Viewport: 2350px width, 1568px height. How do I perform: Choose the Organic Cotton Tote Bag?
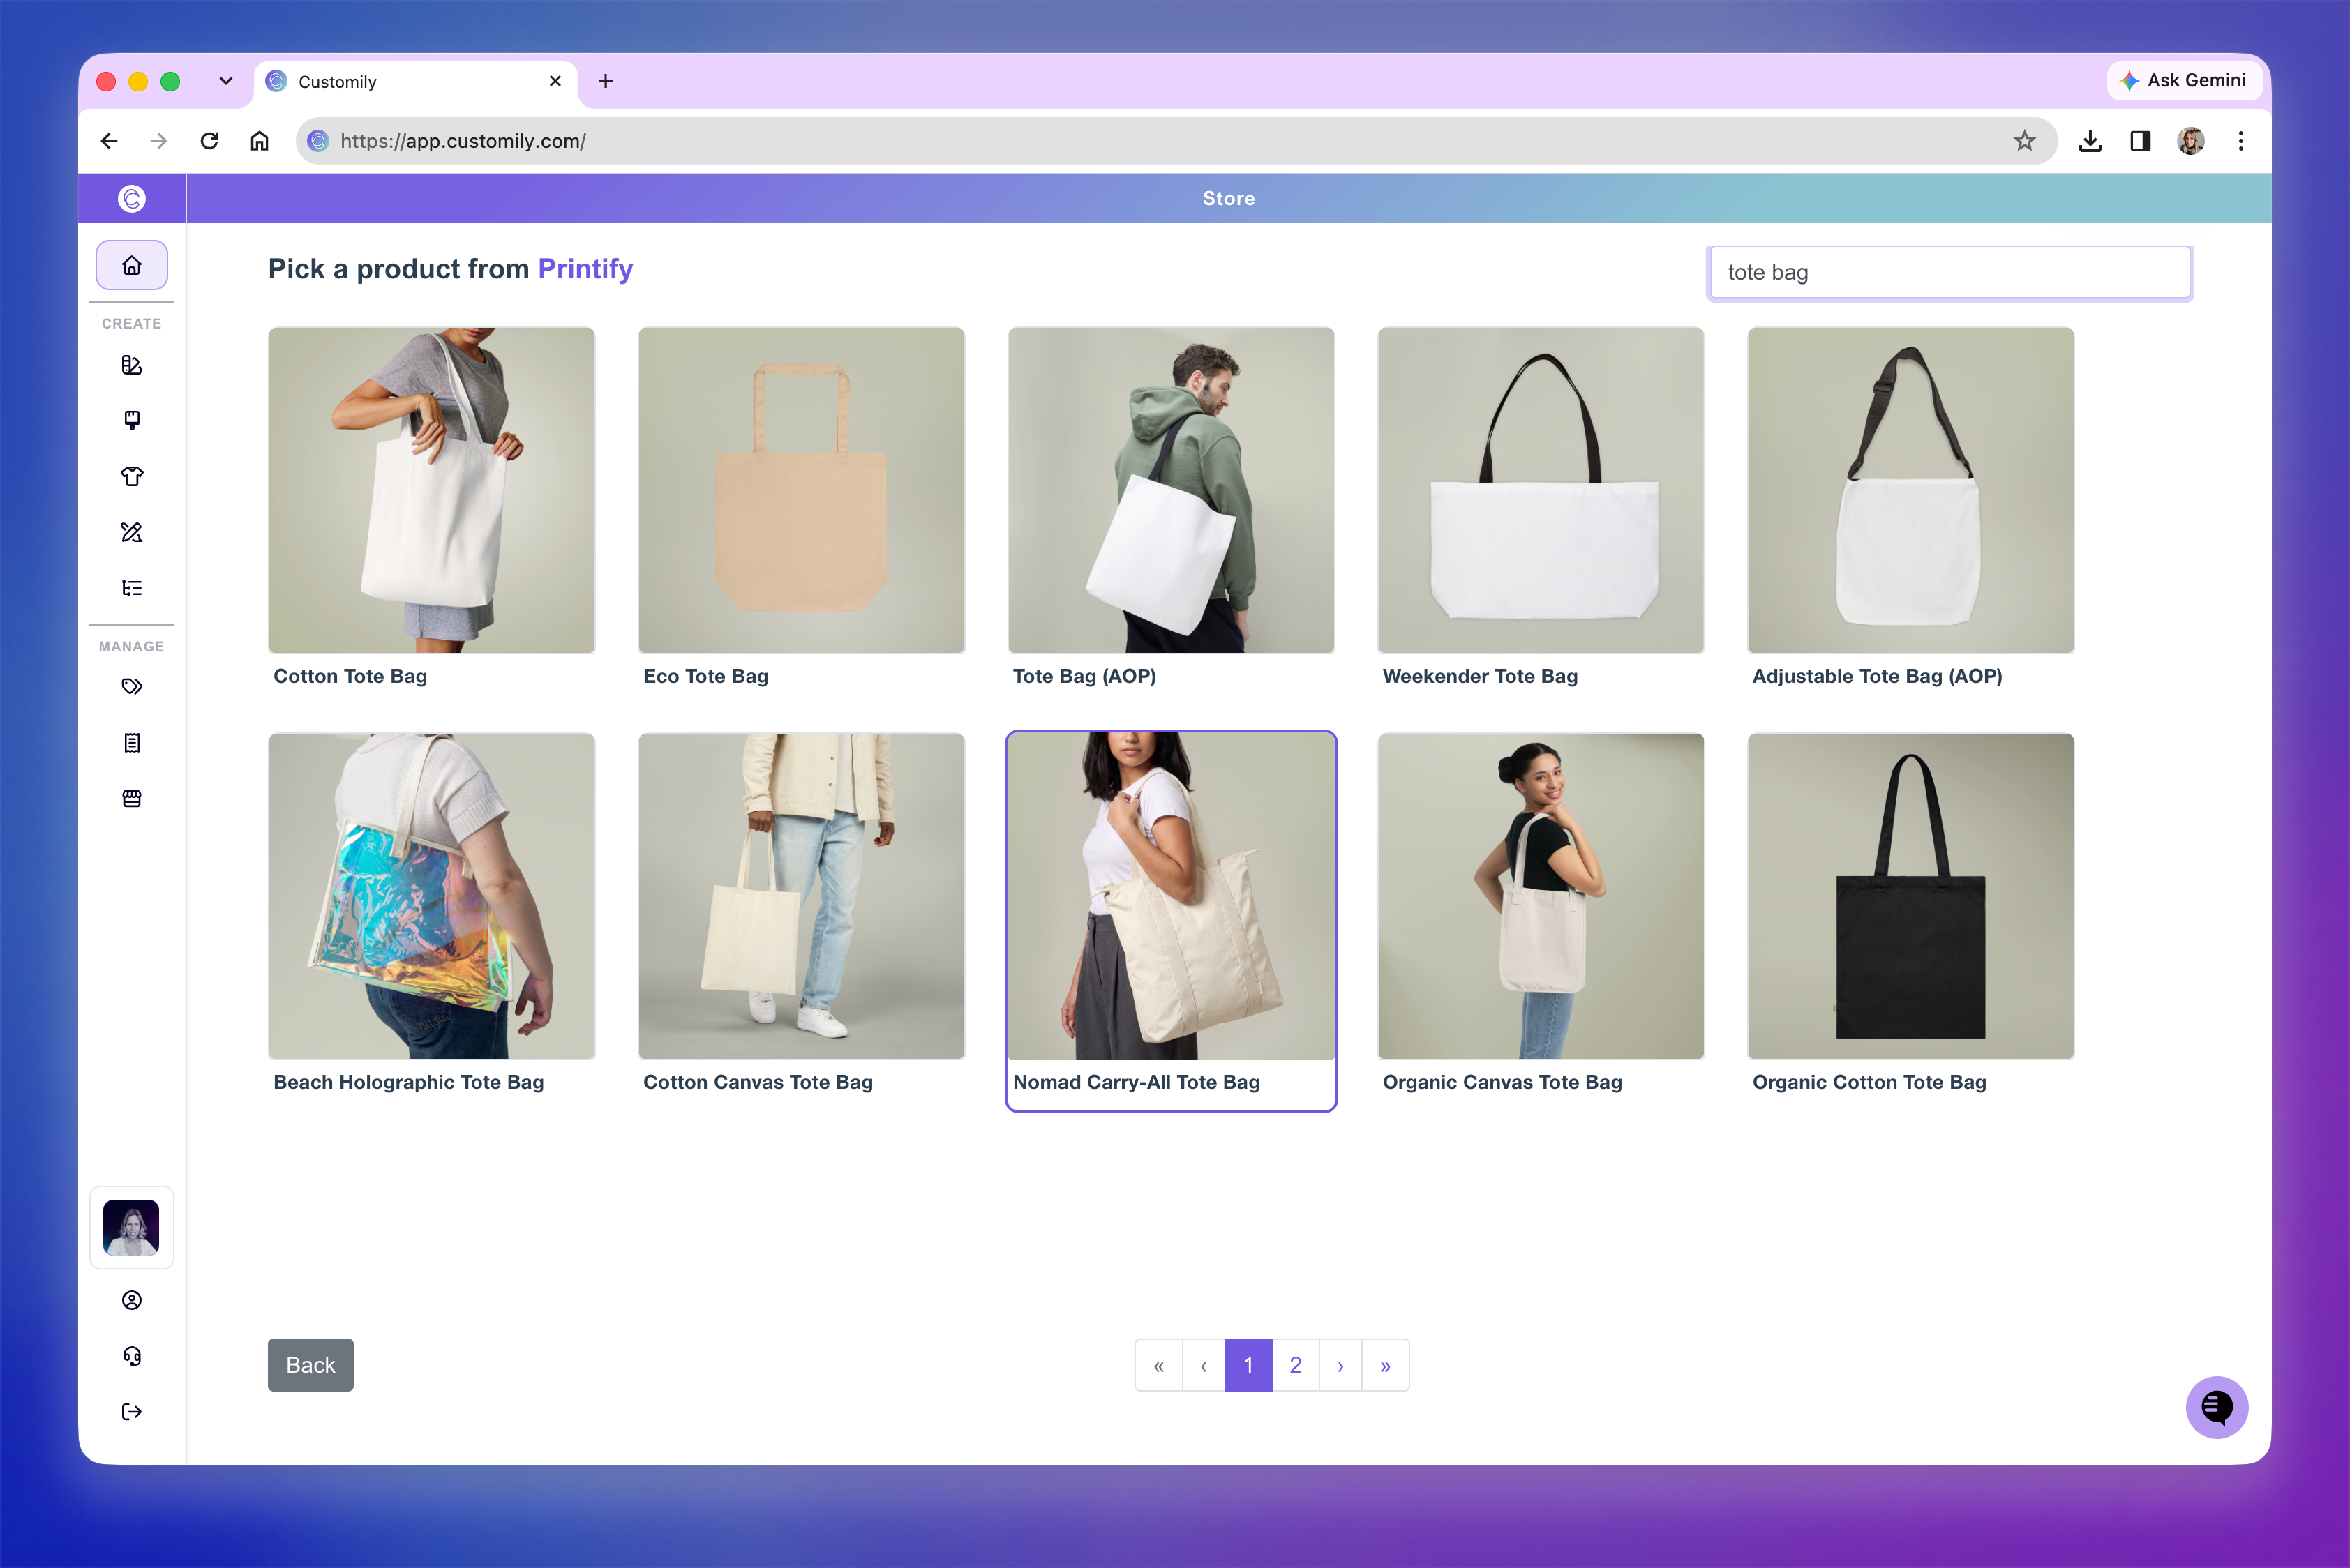[1911, 915]
